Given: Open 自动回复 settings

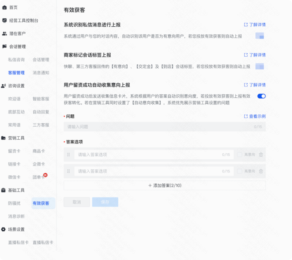Looking at the screenshot, I should (x=41, y=112).
